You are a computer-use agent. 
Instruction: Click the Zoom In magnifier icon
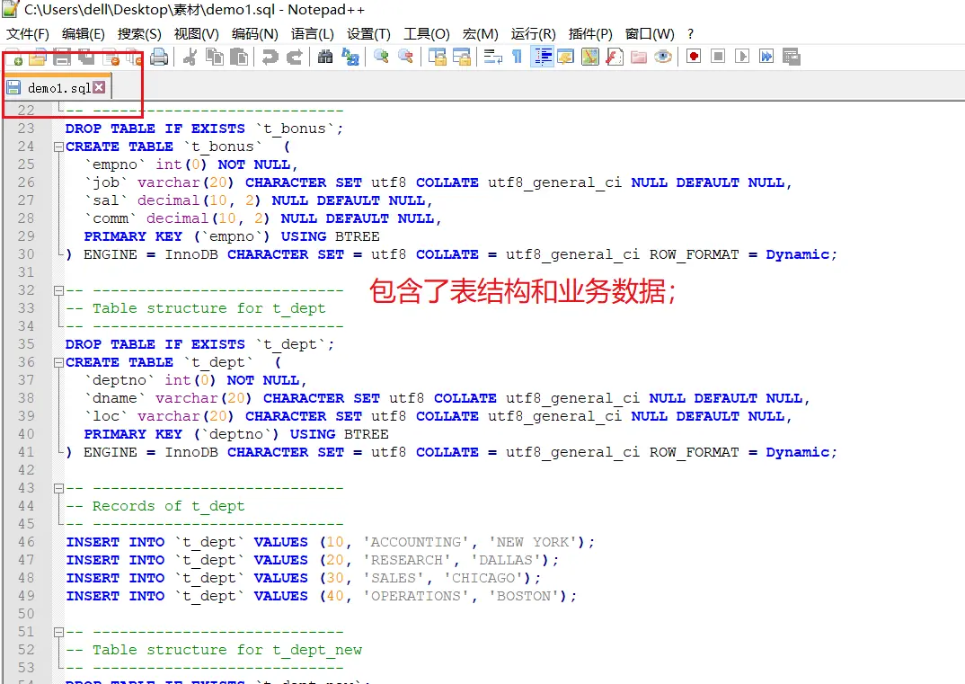[x=382, y=58]
